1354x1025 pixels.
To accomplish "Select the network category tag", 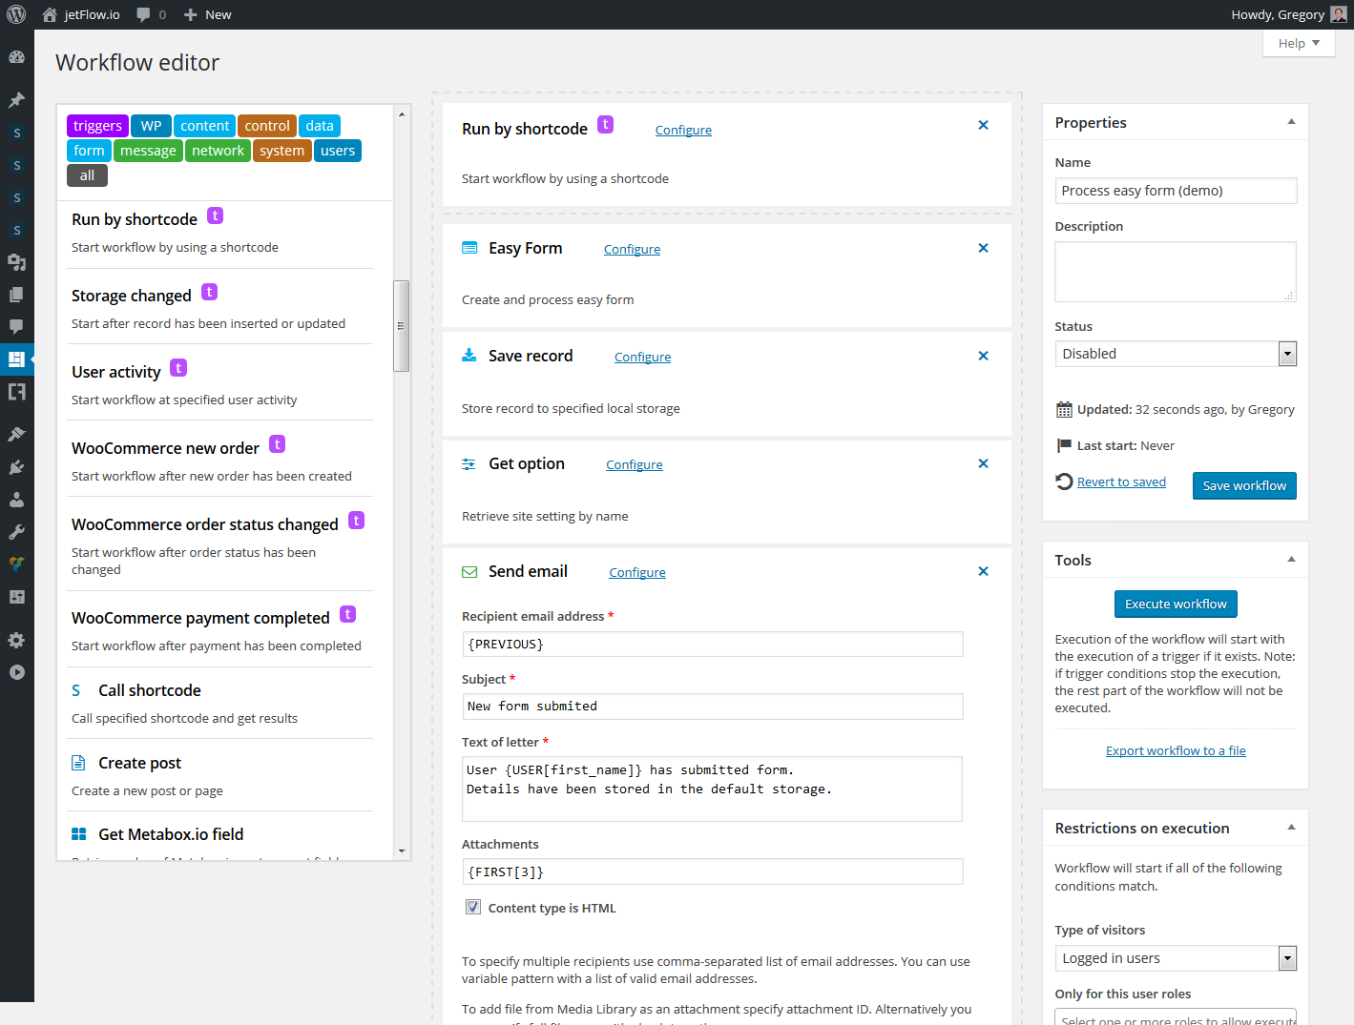I will 218,151.
